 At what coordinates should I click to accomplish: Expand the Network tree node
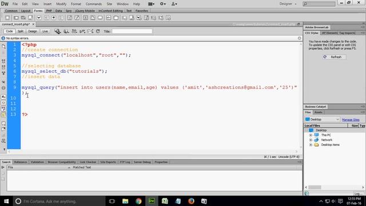coord(311,140)
